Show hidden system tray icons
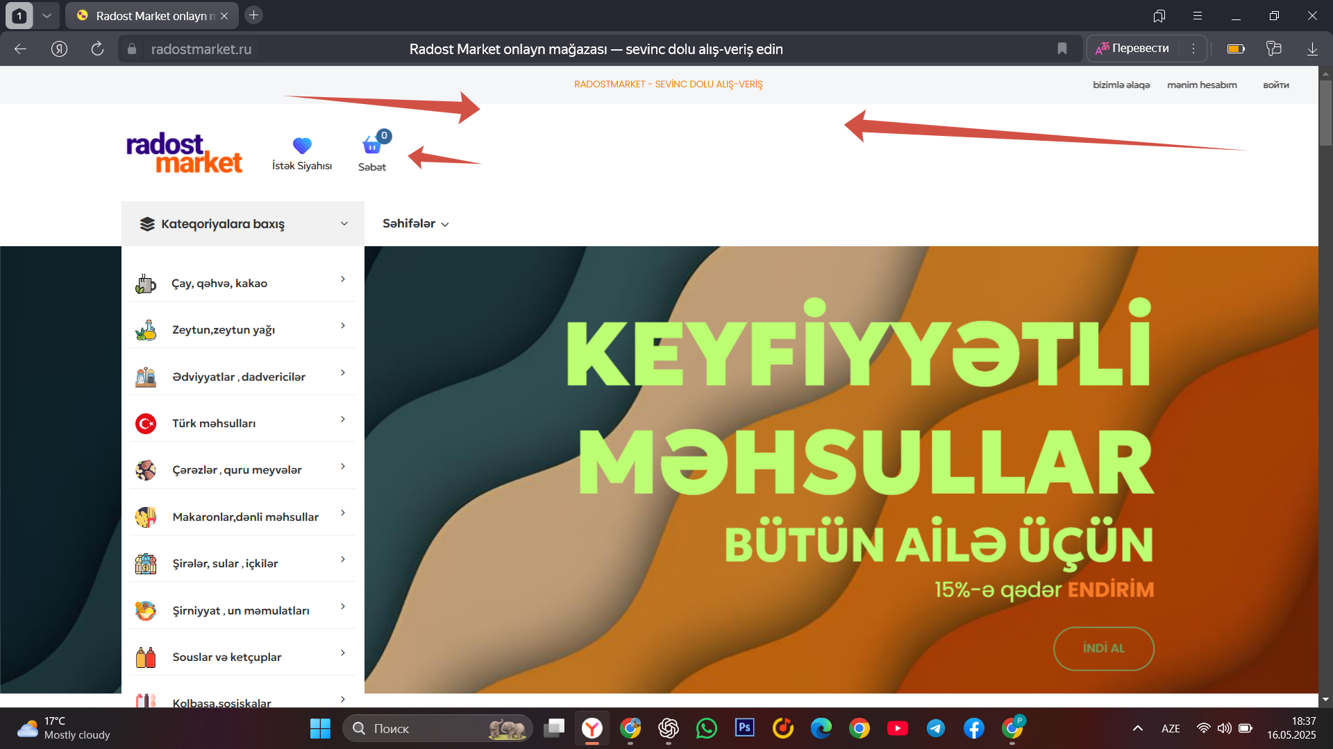 point(1138,728)
